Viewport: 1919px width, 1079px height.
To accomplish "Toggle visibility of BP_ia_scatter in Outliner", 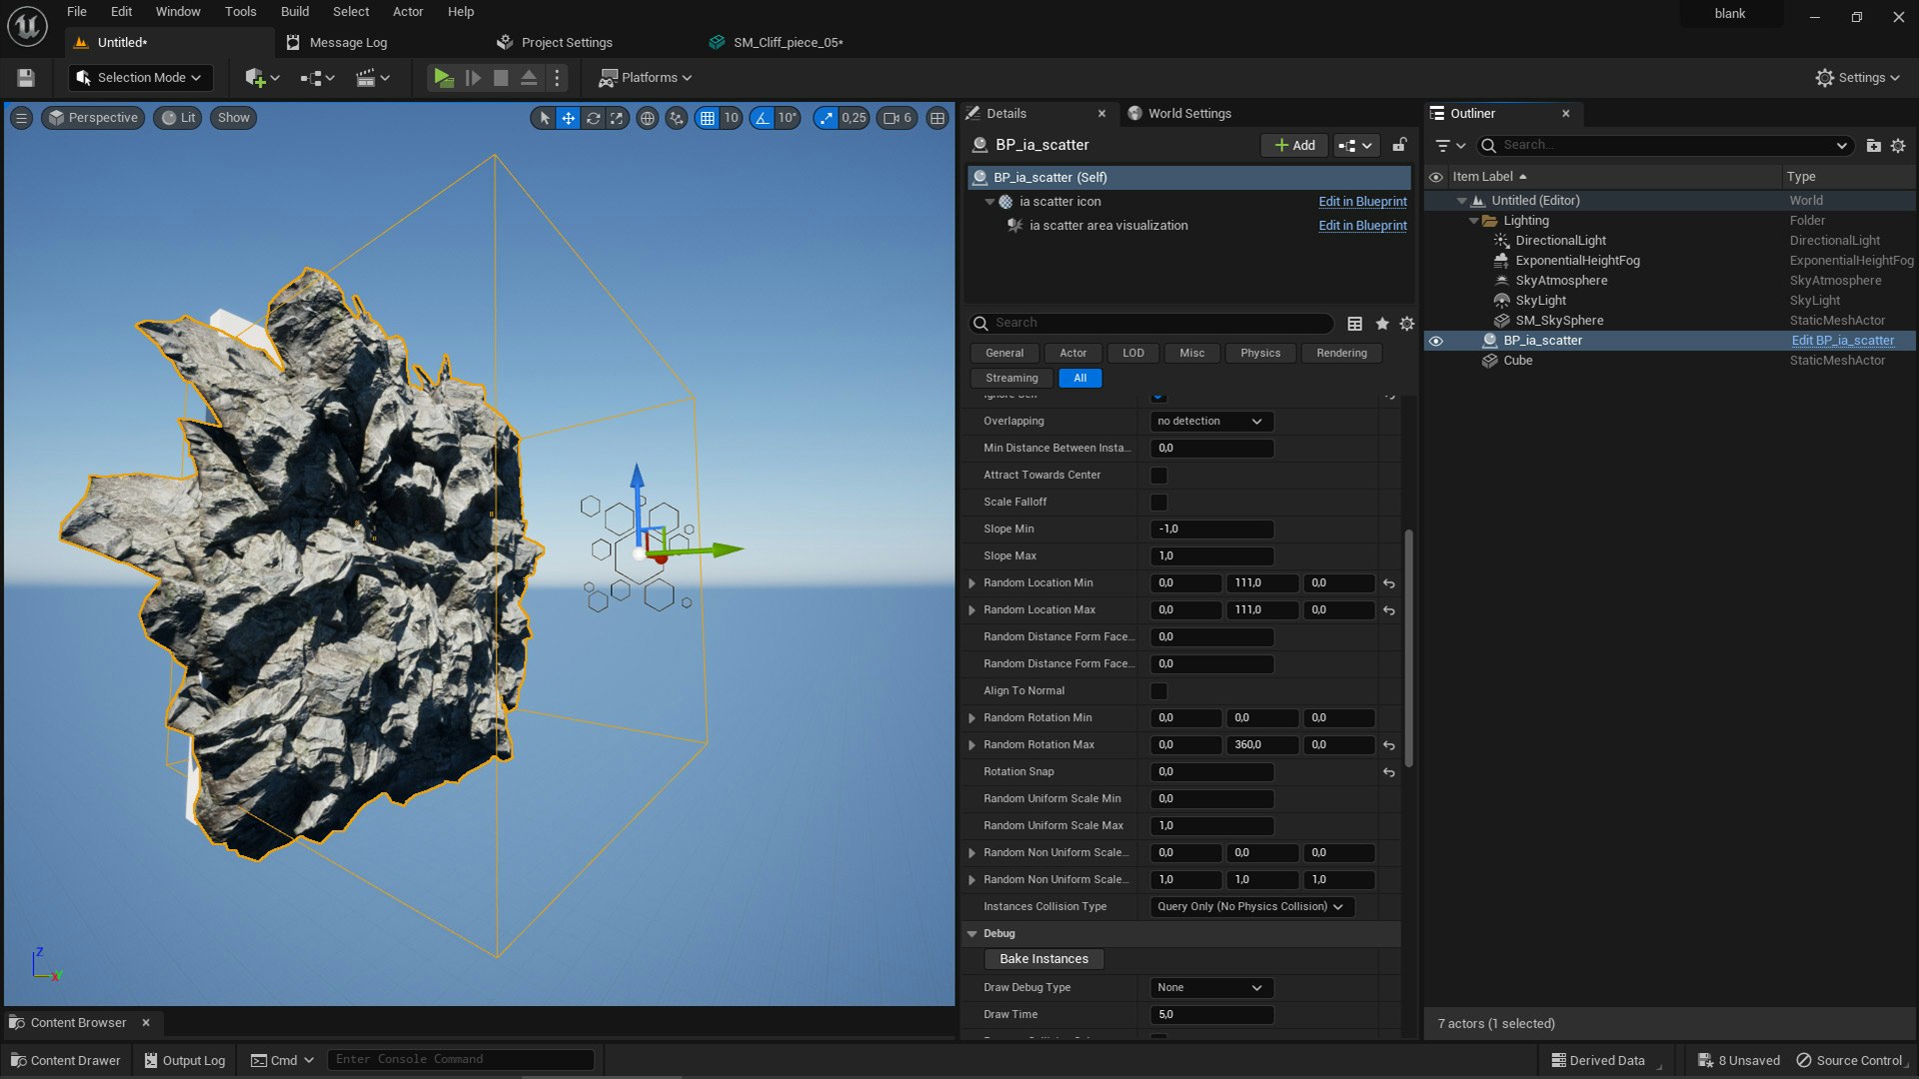I will [1436, 341].
